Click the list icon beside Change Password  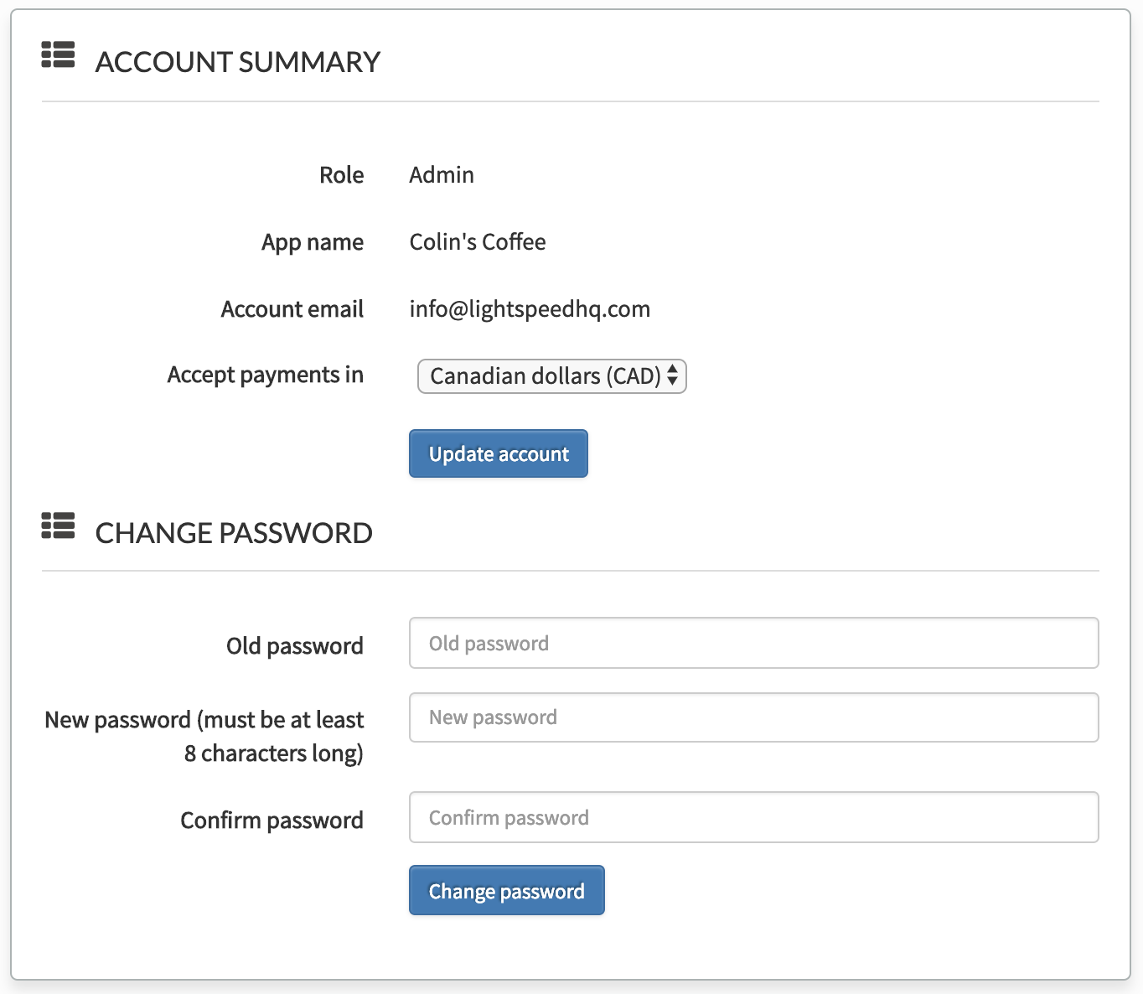pos(58,526)
